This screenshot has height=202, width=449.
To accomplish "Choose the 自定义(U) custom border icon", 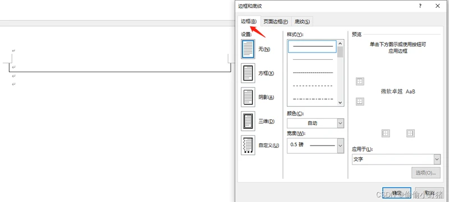I will [248, 145].
